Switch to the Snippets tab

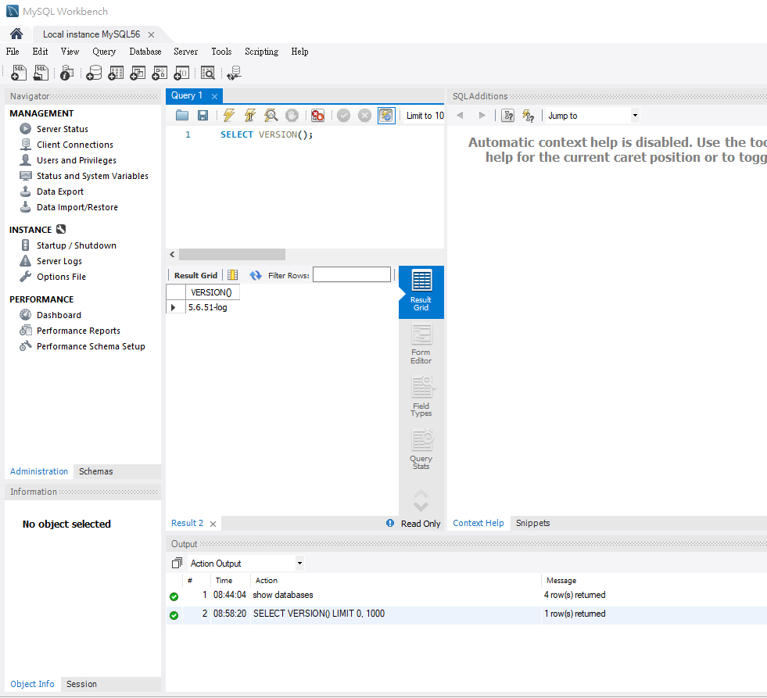(532, 523)
